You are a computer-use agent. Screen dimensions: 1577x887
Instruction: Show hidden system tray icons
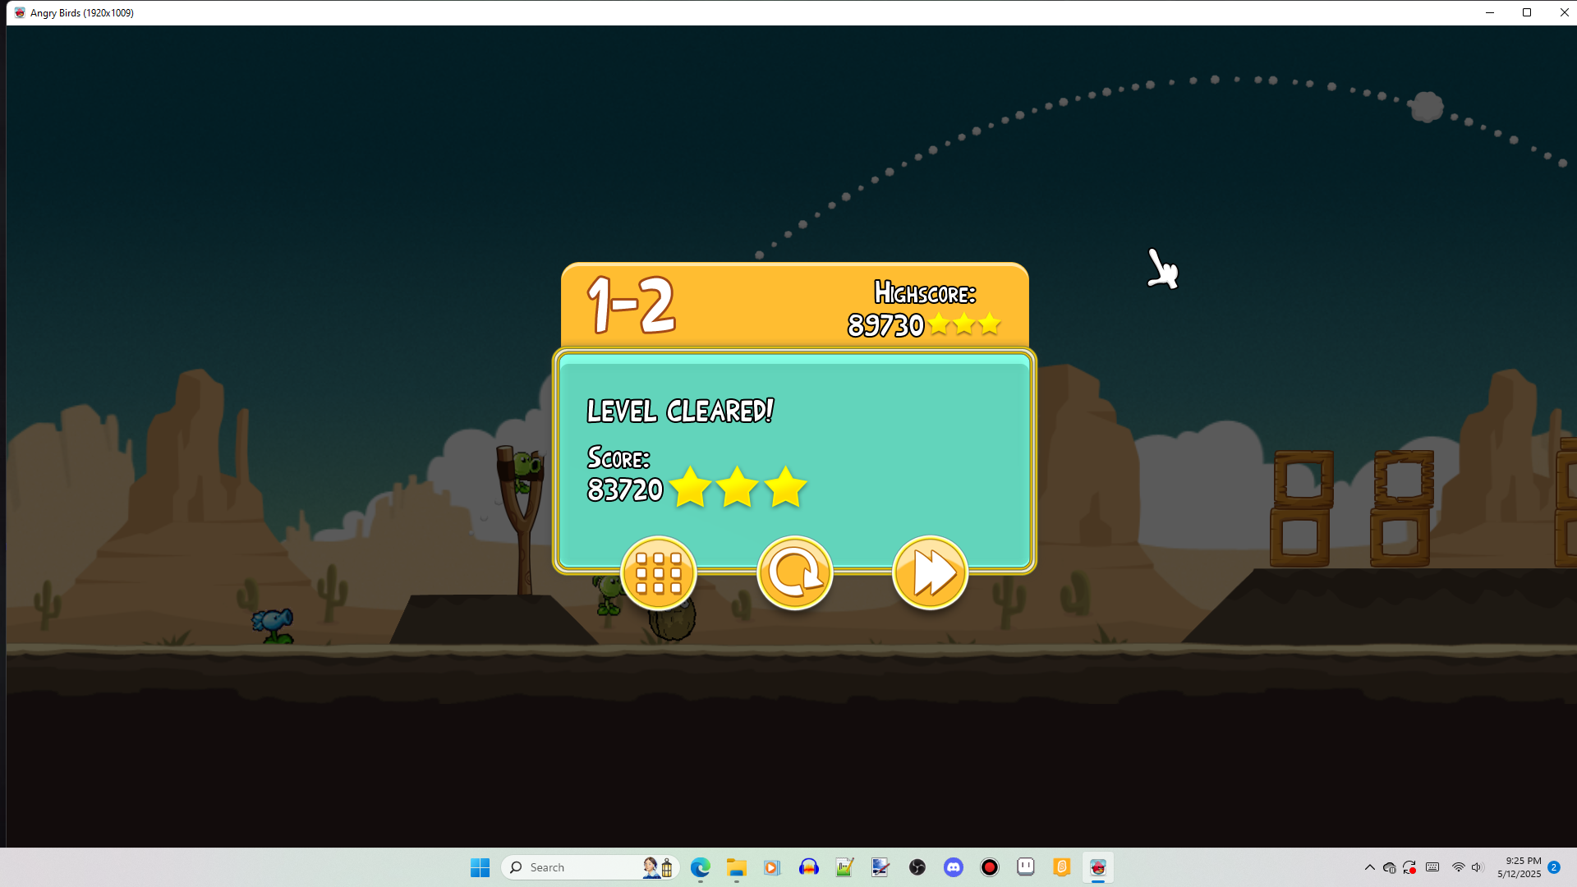pyautogui.click(x=1369, y=867)
